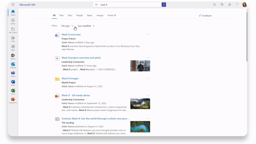
Task: Launch Excel from the sidebar
Action: 13,92
